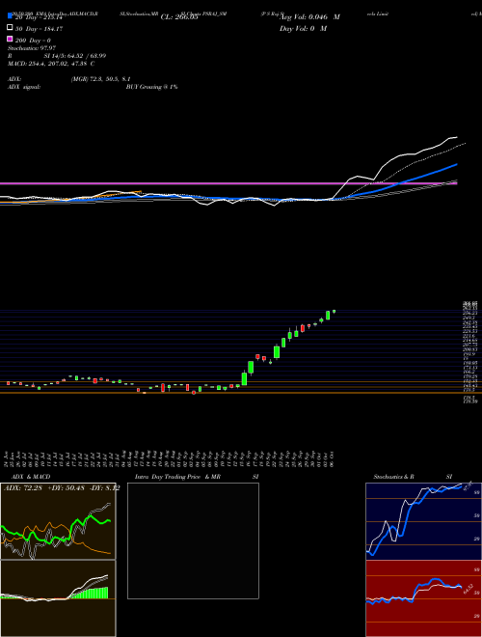Click the 'Intra Day Trading Price & MRSI' panel title

[197, 477]
